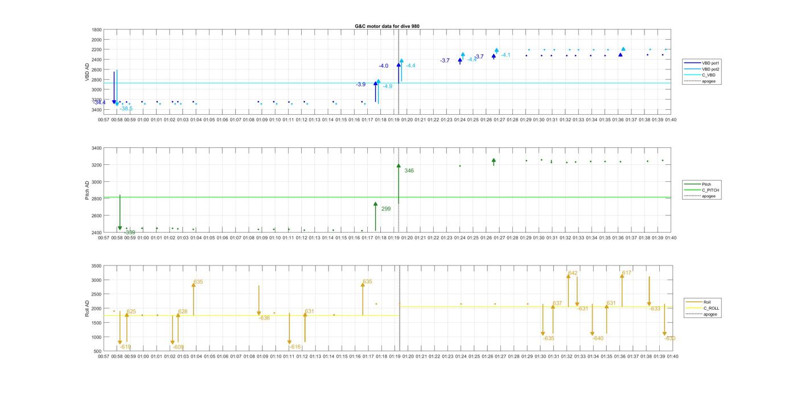The height and width of the screenshot is (394, 797).
Task: Click the '-4.9' VBD data label
Action: pyautogui.click(x=387, y=86)
